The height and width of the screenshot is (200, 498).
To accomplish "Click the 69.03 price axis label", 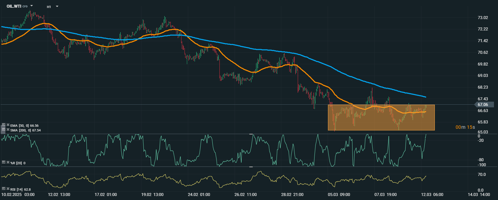I will click(x=483, y=76).
